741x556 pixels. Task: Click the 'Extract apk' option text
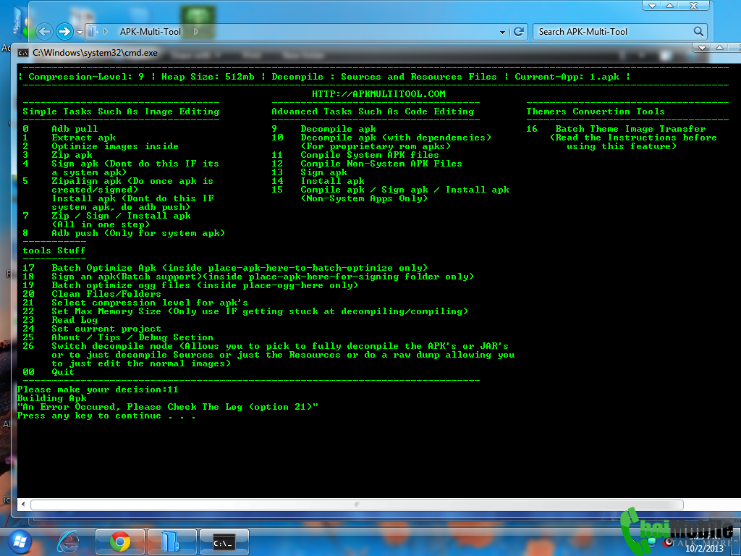[x=84, y=137]
